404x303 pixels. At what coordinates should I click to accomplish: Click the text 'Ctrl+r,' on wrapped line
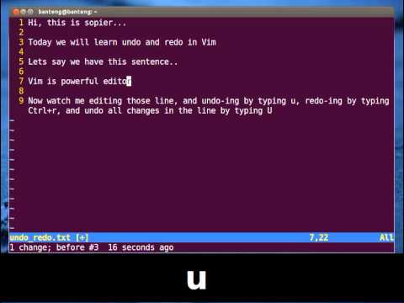tap(45, 111)
